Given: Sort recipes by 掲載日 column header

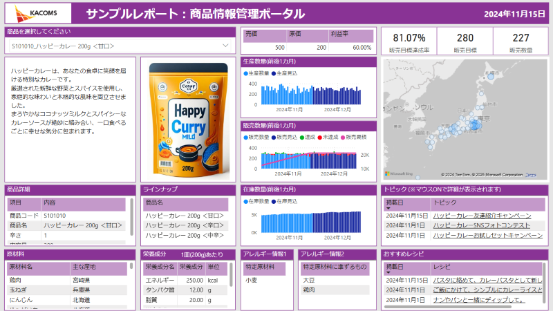Looking at the screenshot, I should point(407,268).
